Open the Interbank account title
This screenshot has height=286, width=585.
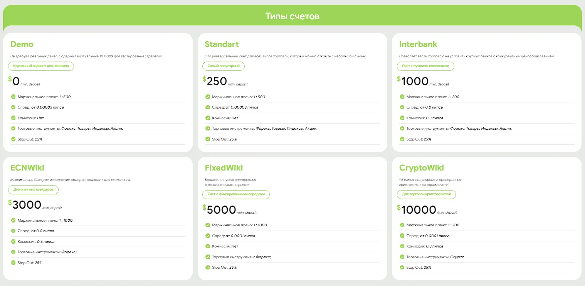418,44
